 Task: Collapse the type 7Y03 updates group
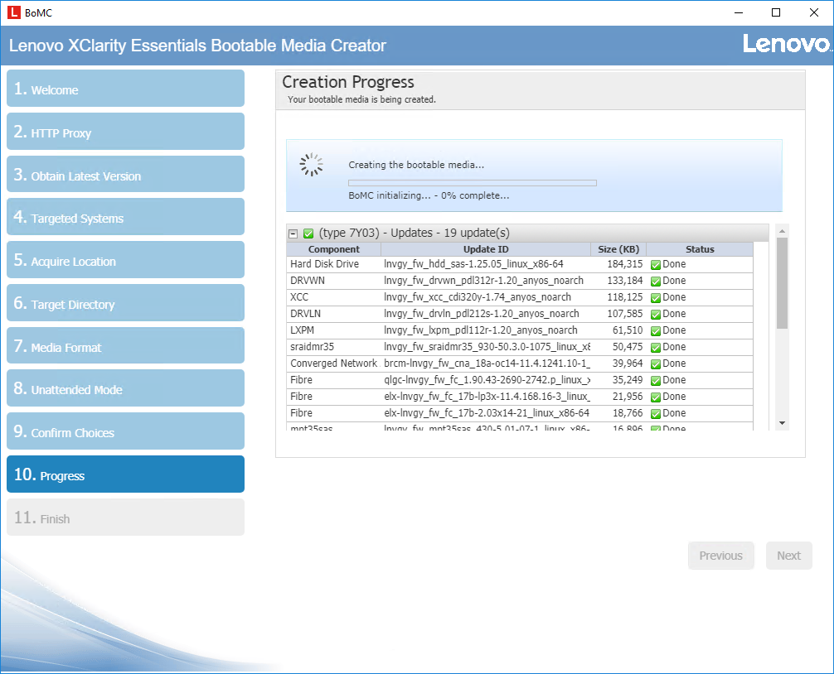[x=293, y=233]
